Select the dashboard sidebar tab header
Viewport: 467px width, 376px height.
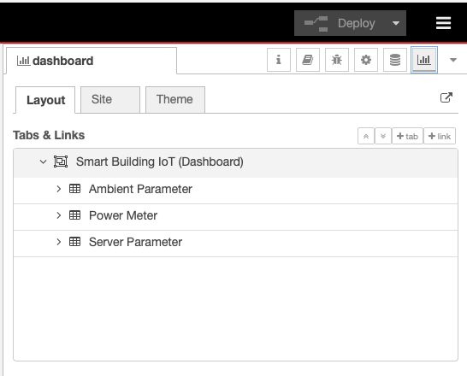[x=92, y=61]
